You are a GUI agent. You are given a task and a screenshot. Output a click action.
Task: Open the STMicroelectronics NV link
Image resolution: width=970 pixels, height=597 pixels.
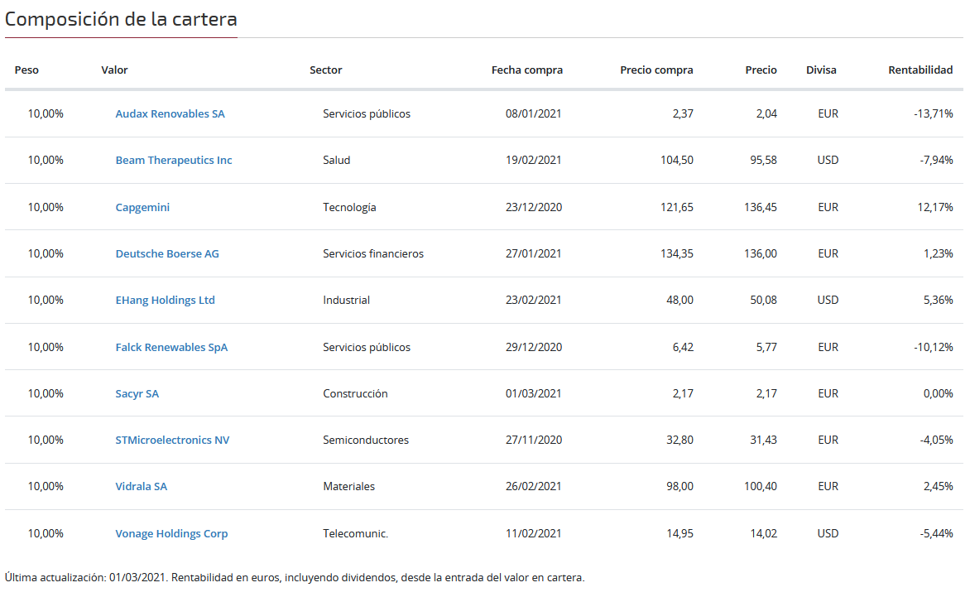[173, 440]
